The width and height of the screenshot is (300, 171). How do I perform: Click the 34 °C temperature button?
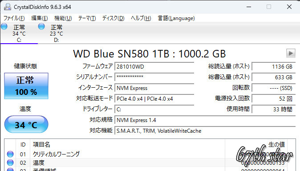pos(26,125)
